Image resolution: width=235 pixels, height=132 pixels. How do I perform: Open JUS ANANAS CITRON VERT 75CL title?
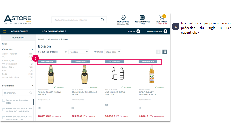coord(116,93)
